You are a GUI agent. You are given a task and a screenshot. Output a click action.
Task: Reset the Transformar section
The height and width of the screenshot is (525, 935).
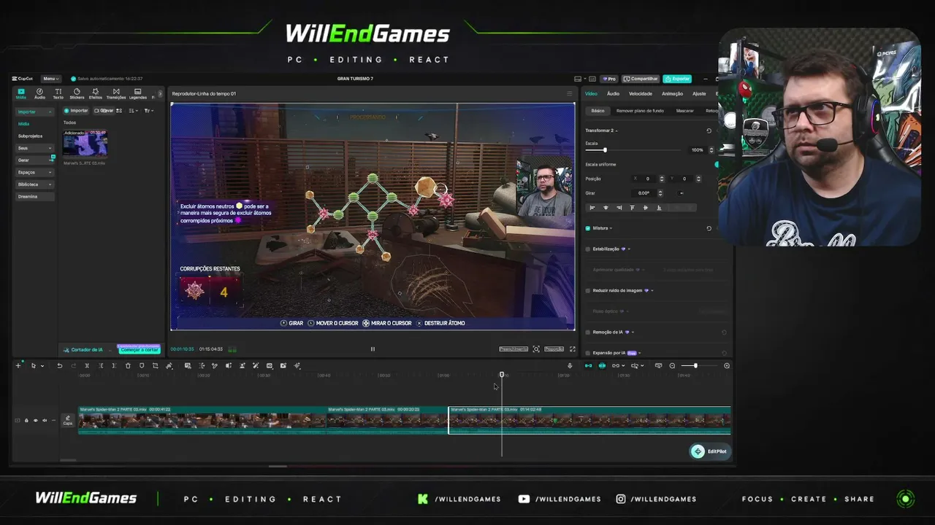pyautogui.click(x=709, y=131)
